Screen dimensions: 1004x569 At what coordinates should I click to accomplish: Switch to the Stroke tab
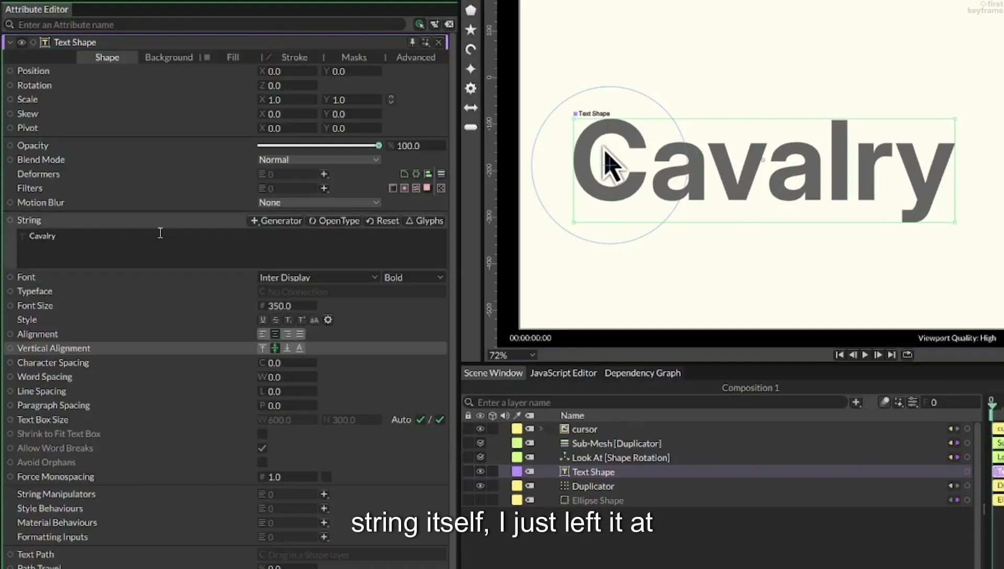[x=294, y=58]
